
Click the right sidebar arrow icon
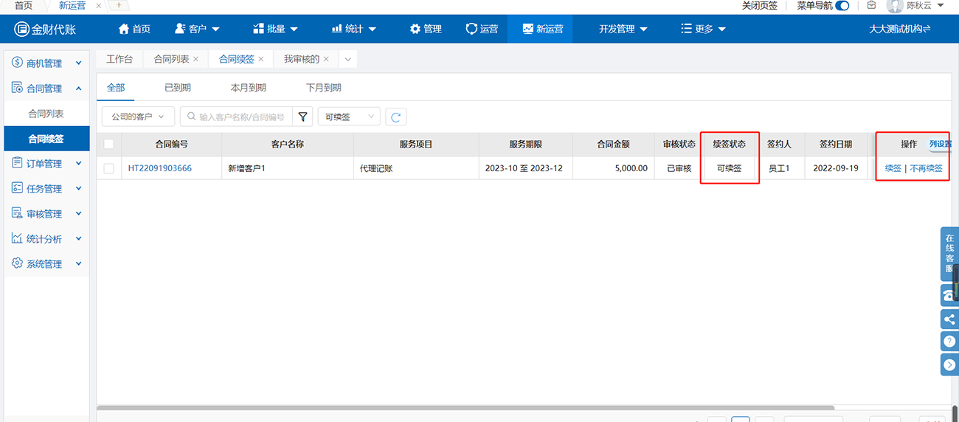point(949,364)
